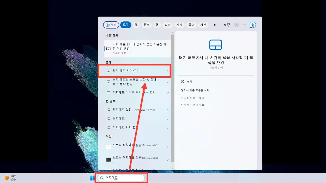This screenshot has width=326, height=183.
Task: Click the large touchpad icon in the preview panel
Action: (216, 45)
